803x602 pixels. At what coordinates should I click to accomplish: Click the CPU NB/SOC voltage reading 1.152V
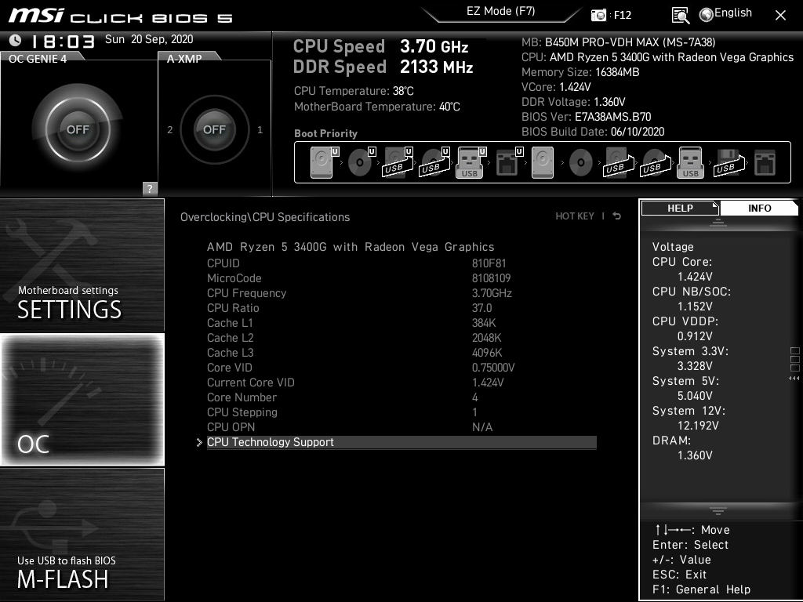pyautogui.click(x=695, y=306)
